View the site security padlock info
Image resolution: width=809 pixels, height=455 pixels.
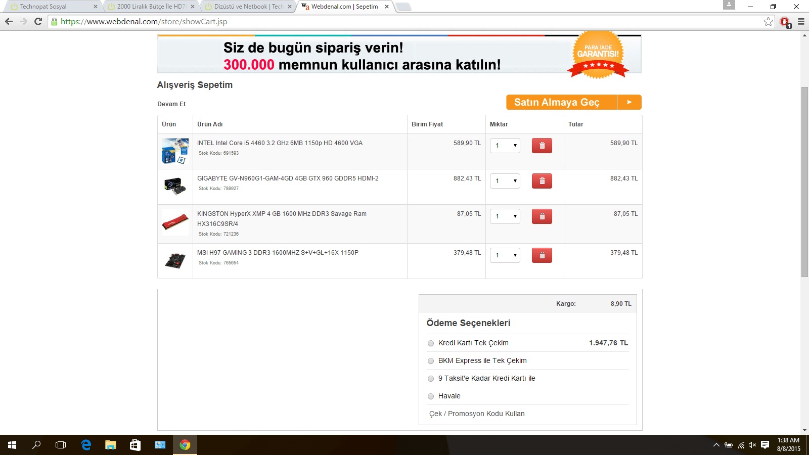click(55, 21)
